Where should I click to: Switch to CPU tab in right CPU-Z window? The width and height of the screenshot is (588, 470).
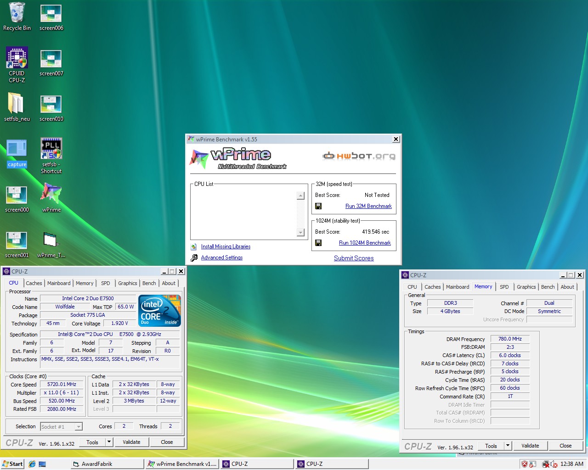click(x=413, y=287)
